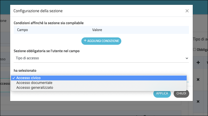The height and width of the screenshot is (116, 208).
Task: Click the plus icon in the background table header
Action: [198, 63]
